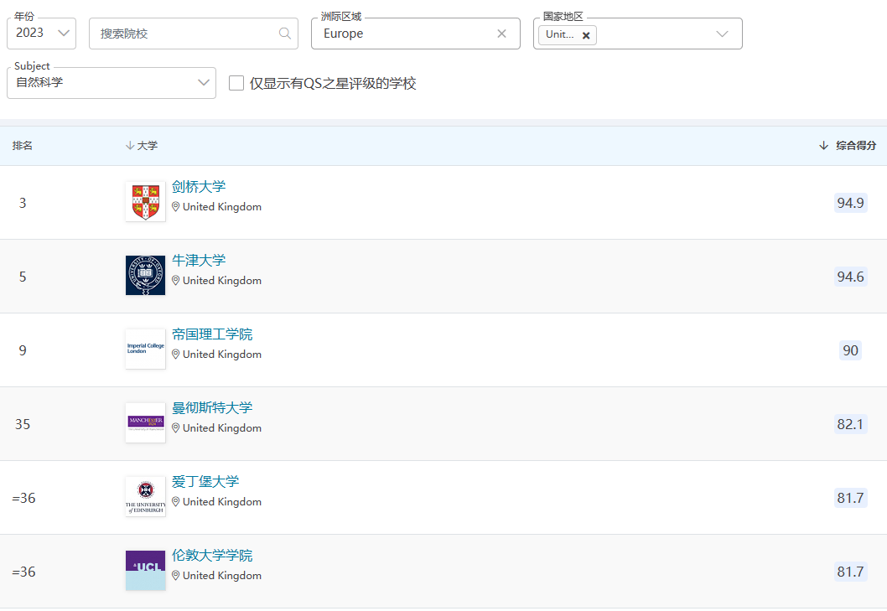Remove the Unit... country tag with its x
887x611 pixels.
tap(586, 35)
